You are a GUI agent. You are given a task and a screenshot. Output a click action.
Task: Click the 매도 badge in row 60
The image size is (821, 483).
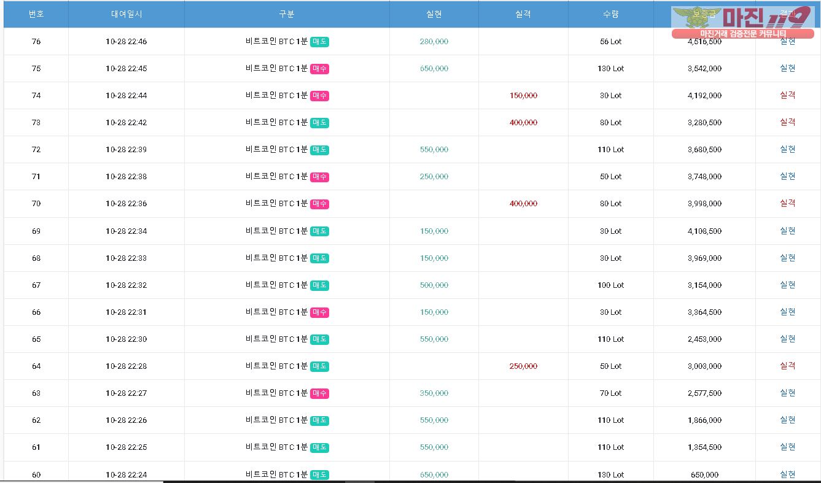point(319,475)
